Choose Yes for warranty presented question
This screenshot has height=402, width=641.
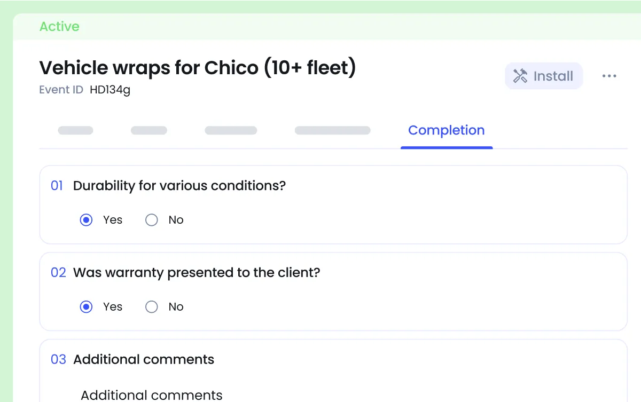pyautogui.click(x=86, y=307)
